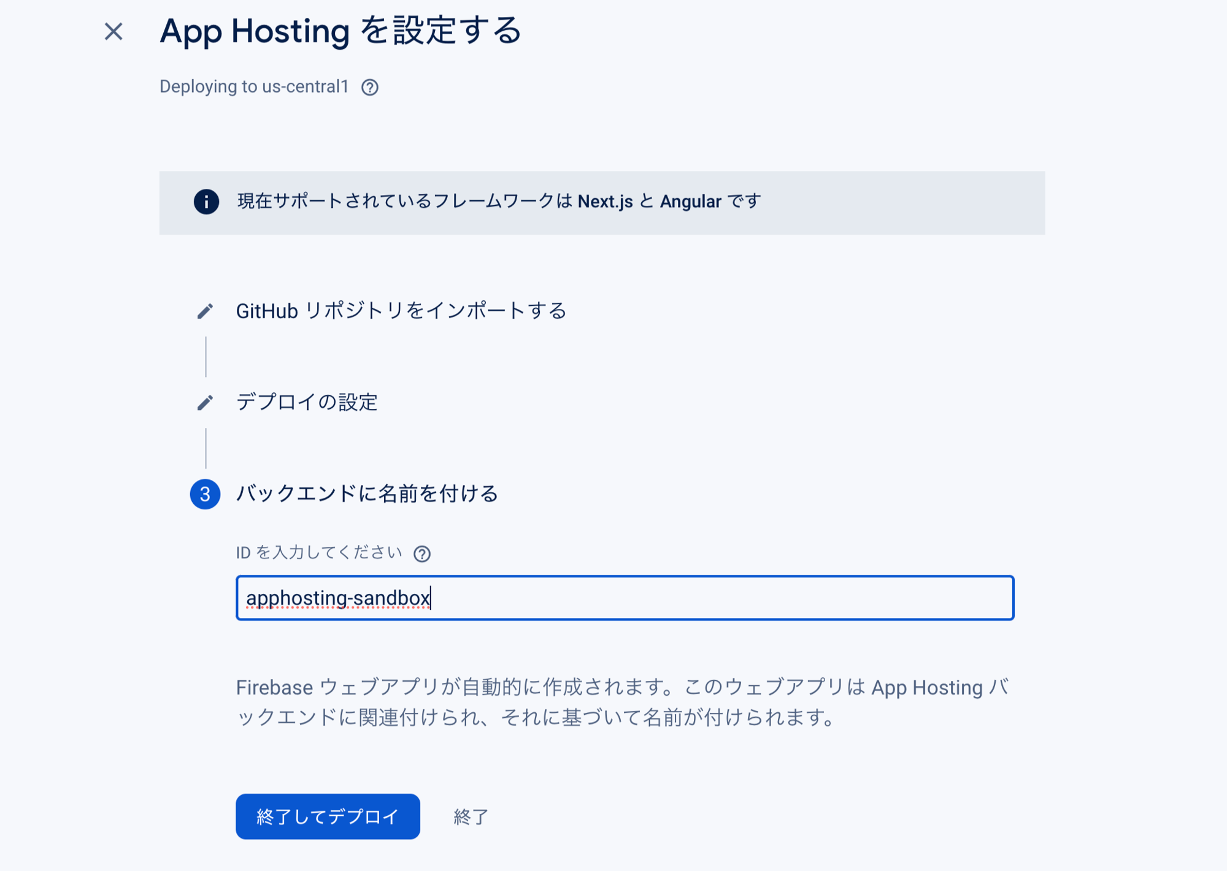Click the framework support notice banner

tap(601, 203)
